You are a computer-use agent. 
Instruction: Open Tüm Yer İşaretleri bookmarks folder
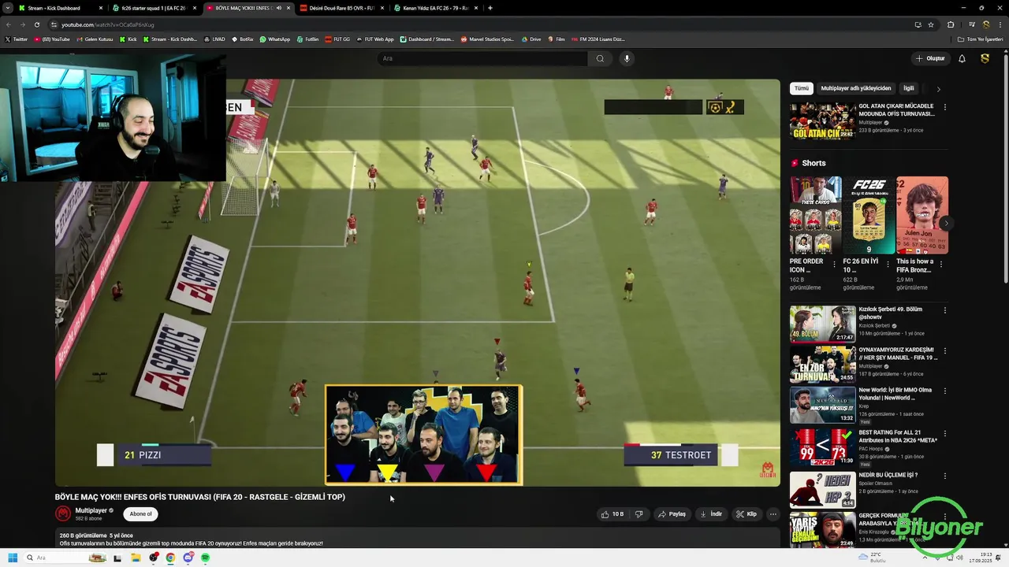tap(981, 39)
